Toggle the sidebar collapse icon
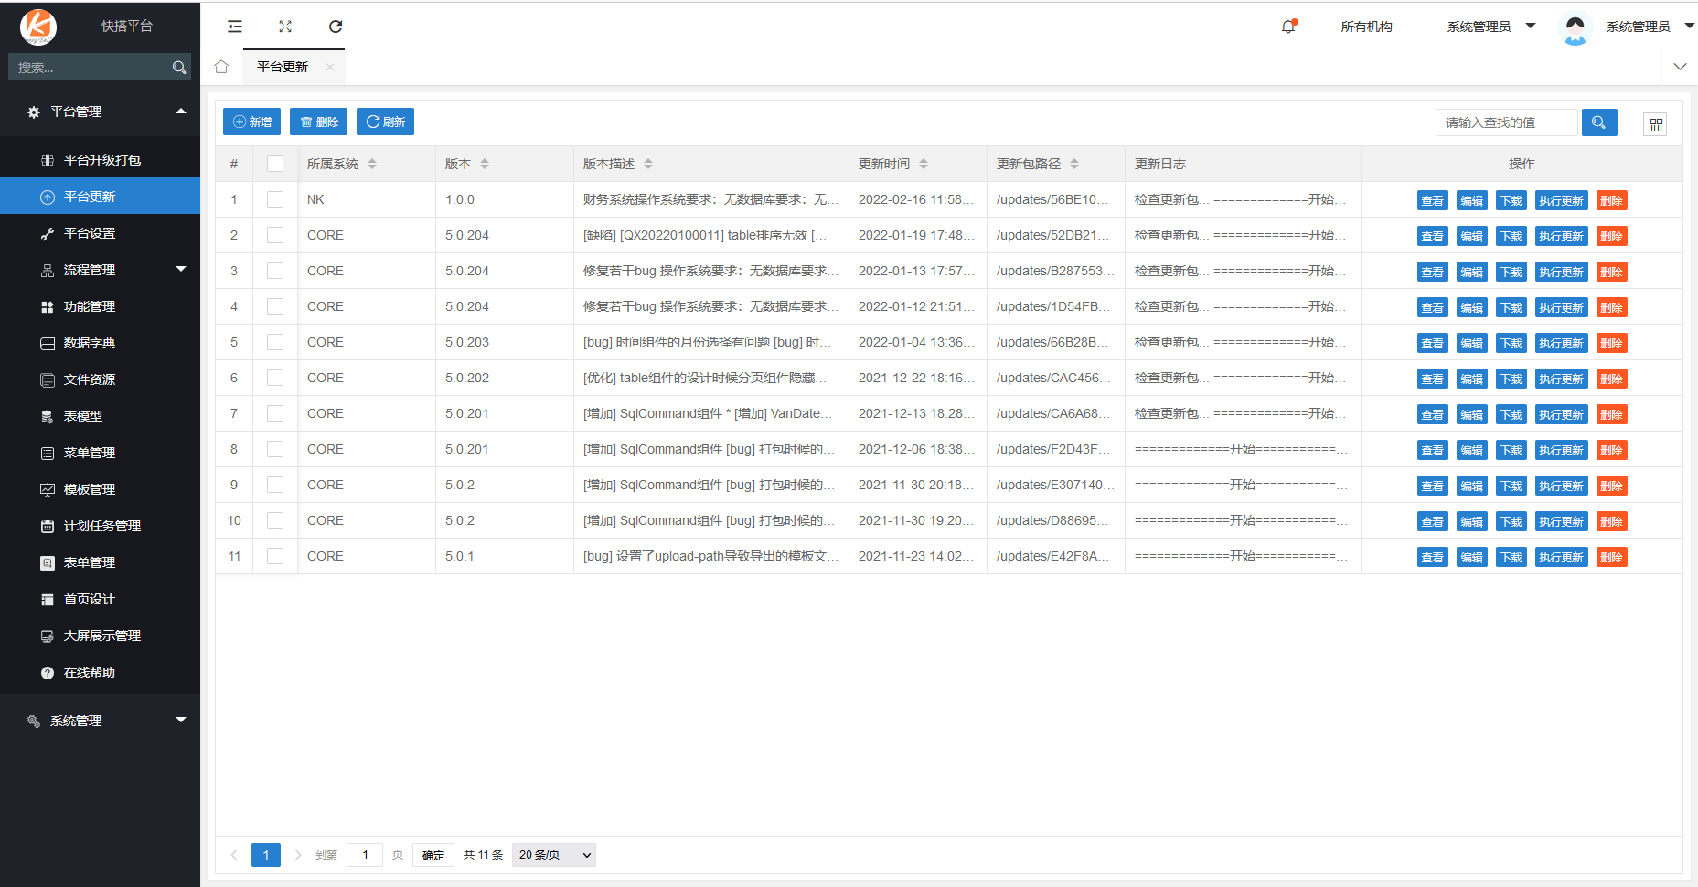 point(235,27)
